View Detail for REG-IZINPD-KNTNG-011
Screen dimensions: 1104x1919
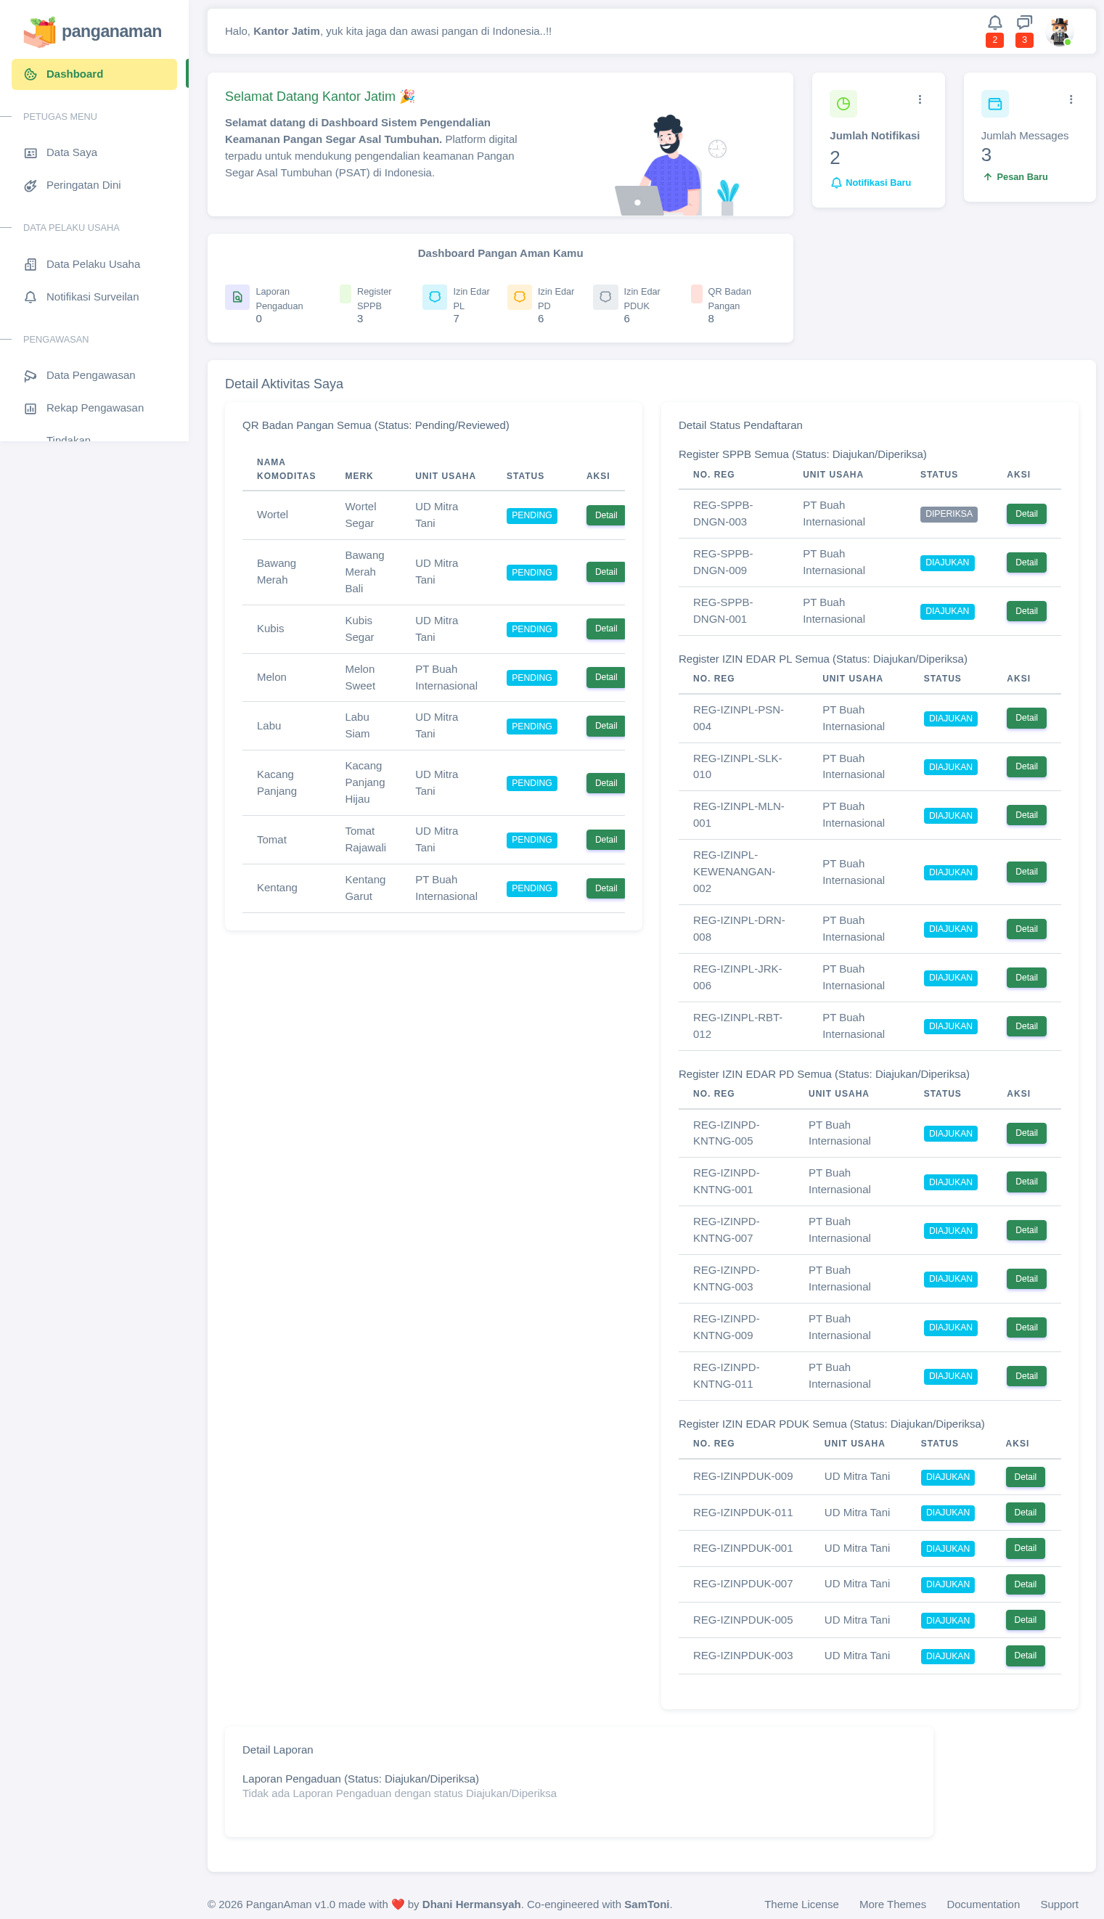pyautogui.click(x=1026, y=1376)
